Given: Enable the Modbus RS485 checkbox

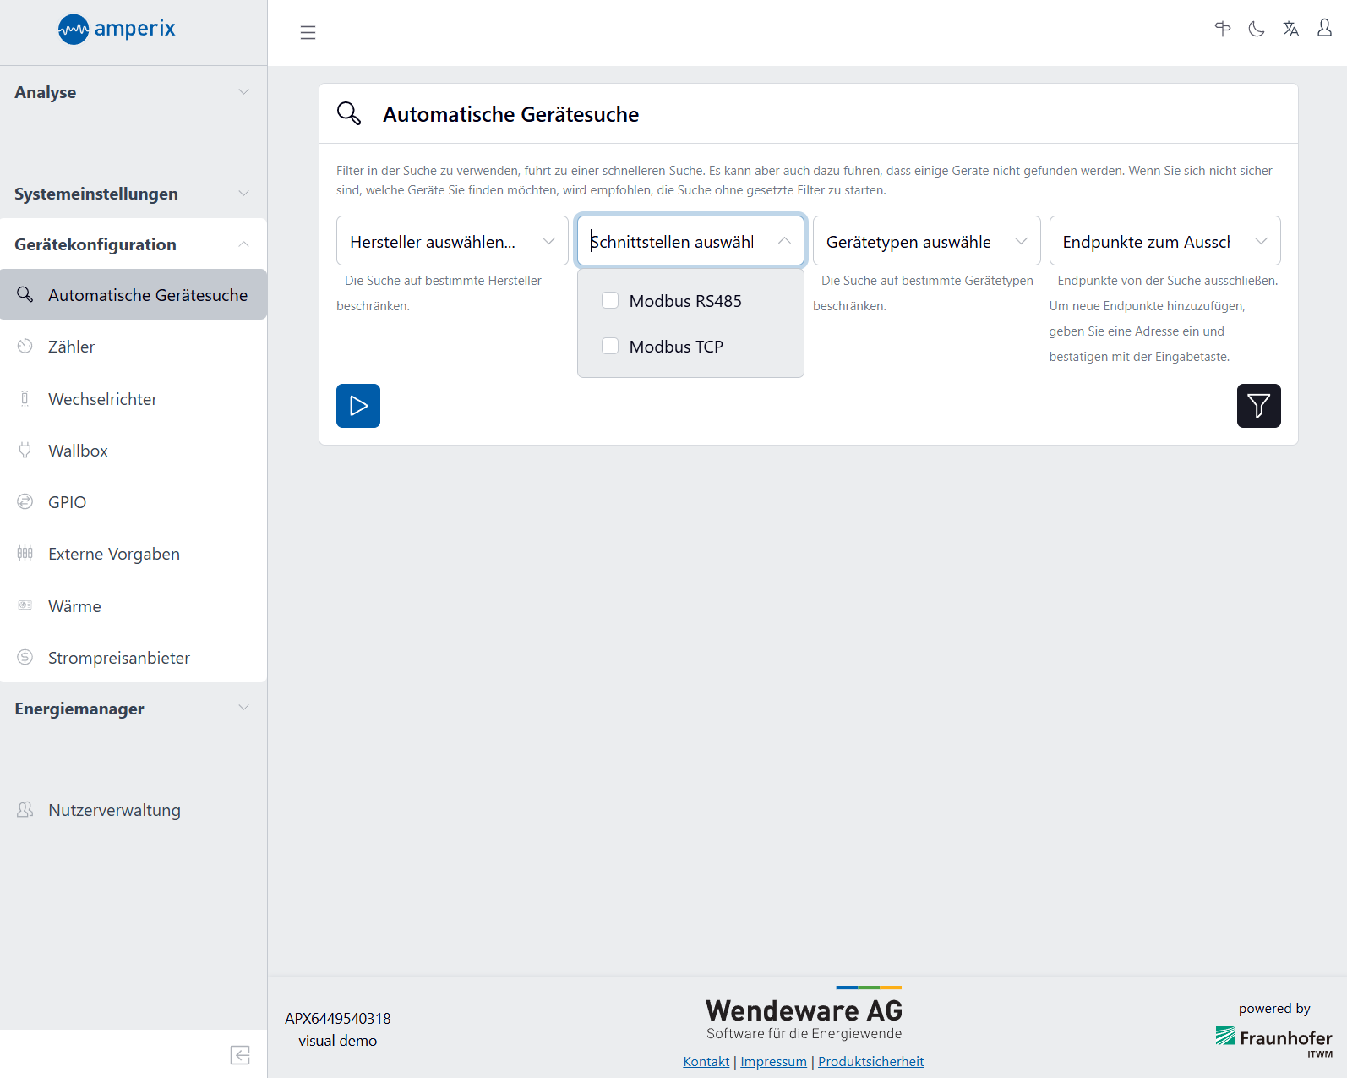Looking at the screenshot, I should (610, 301).
